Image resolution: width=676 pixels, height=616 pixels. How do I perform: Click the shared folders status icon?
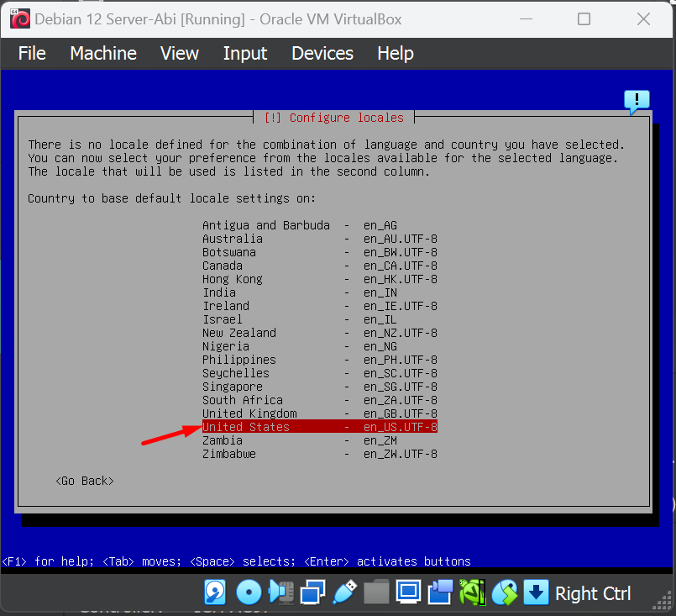coord(376,592)
